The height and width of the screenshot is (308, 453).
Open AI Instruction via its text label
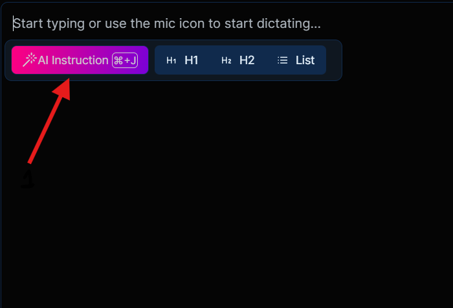click(73, 60)
